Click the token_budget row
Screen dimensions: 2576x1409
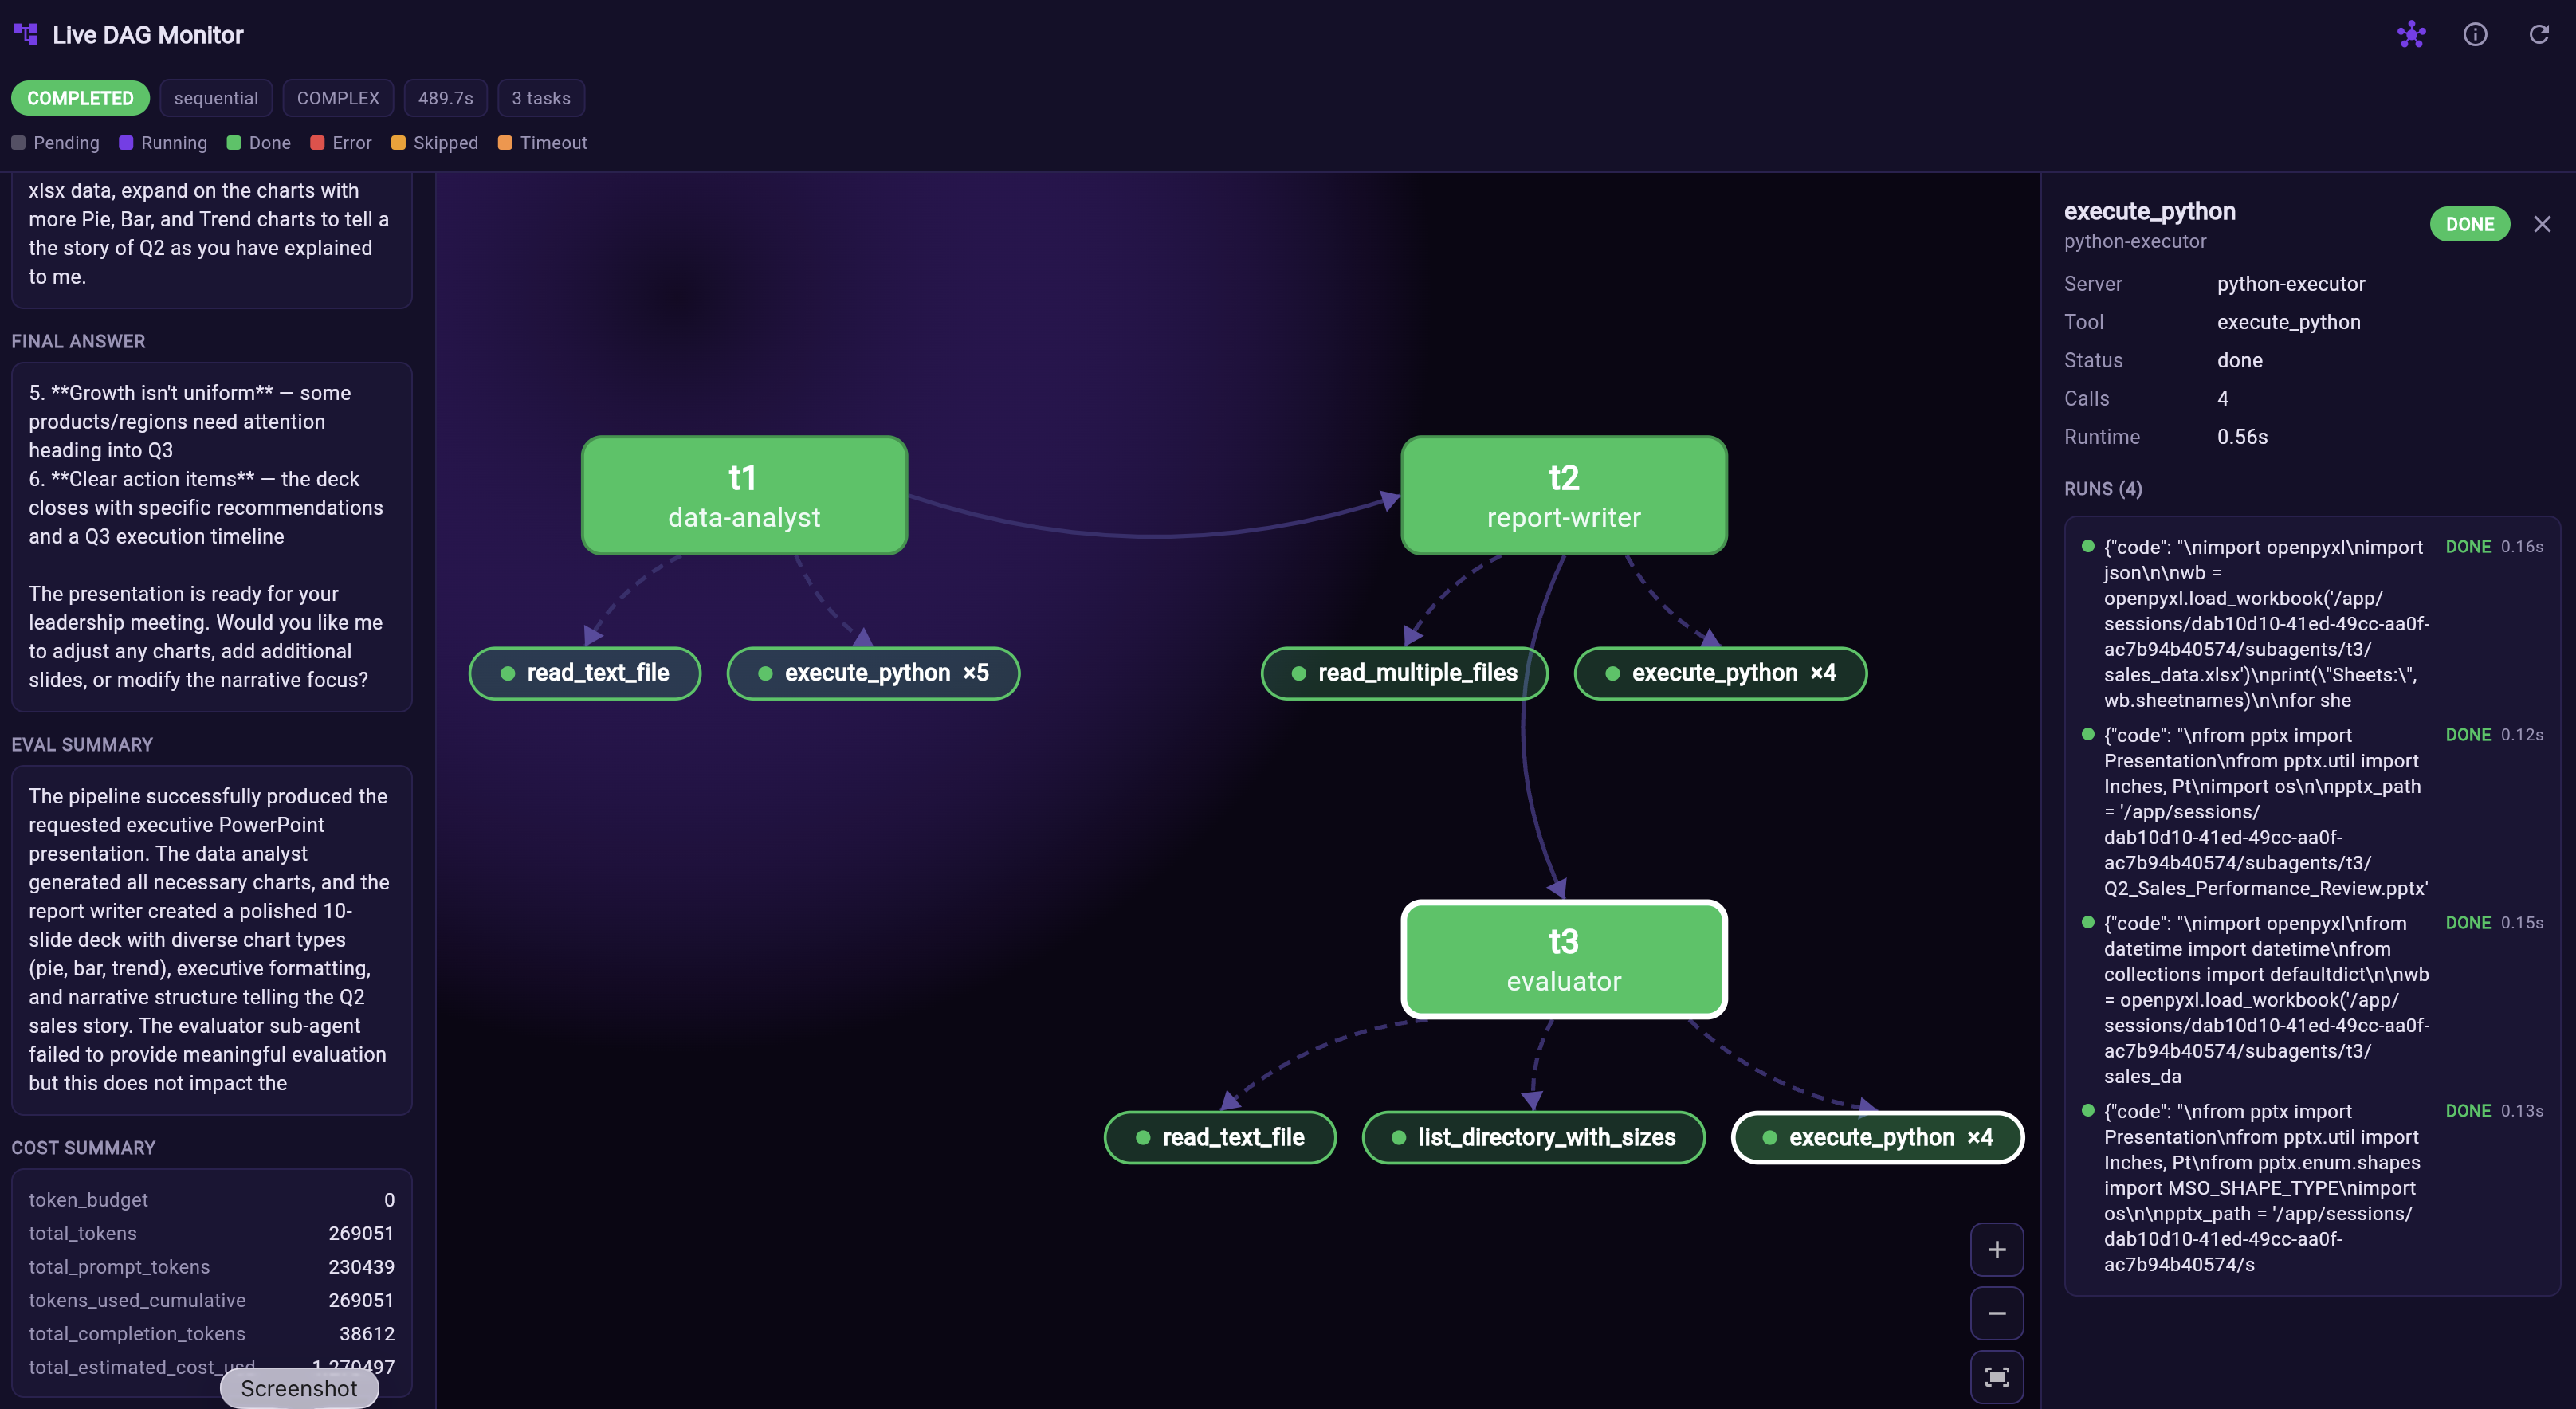pos(211,1199)
